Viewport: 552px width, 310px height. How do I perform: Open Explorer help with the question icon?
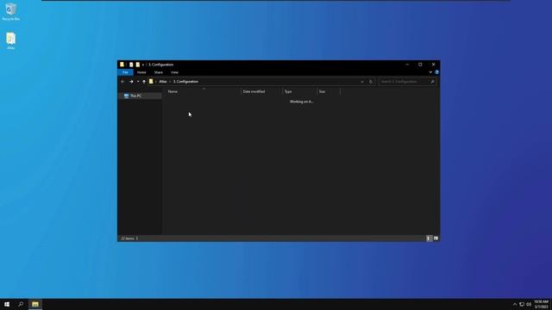click(x=436, y=72)
